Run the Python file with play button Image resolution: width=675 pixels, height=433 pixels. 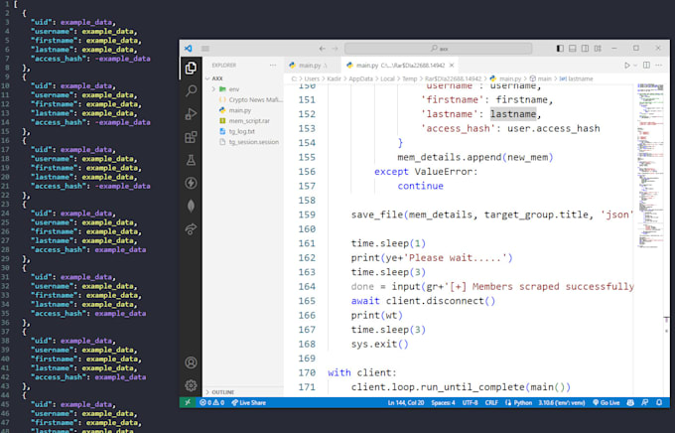click(626, 66)
